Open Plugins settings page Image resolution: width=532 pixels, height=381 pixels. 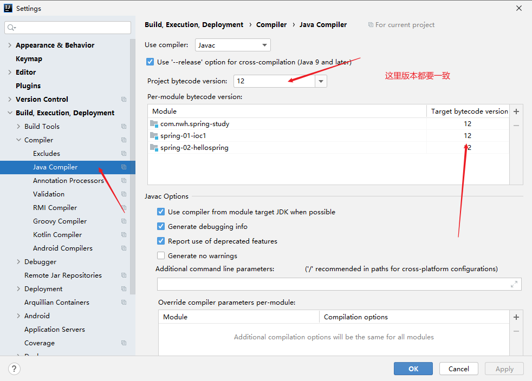pyautogui.click(x=28, y=86)
